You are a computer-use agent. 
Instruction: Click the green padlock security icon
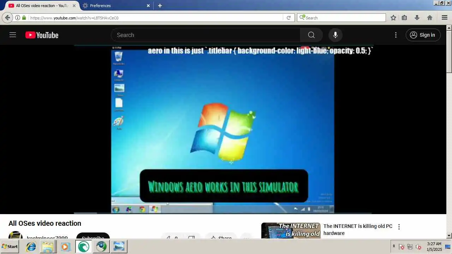click(x=24, y=18)
